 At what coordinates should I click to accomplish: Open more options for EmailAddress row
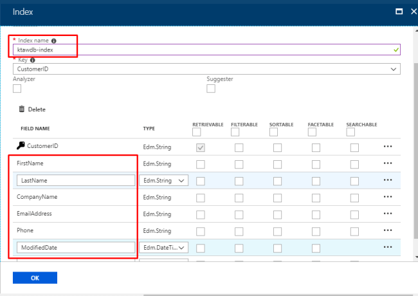[388, 214]
